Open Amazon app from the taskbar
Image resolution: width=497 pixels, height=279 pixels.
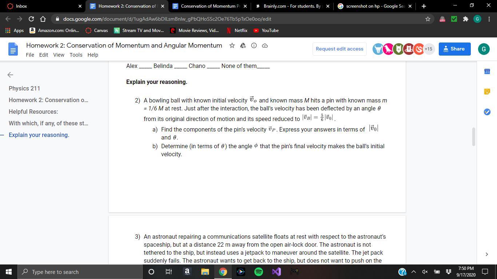pos(187,272)
